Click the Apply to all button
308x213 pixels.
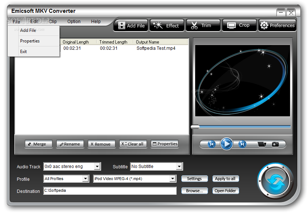[225, 179]
